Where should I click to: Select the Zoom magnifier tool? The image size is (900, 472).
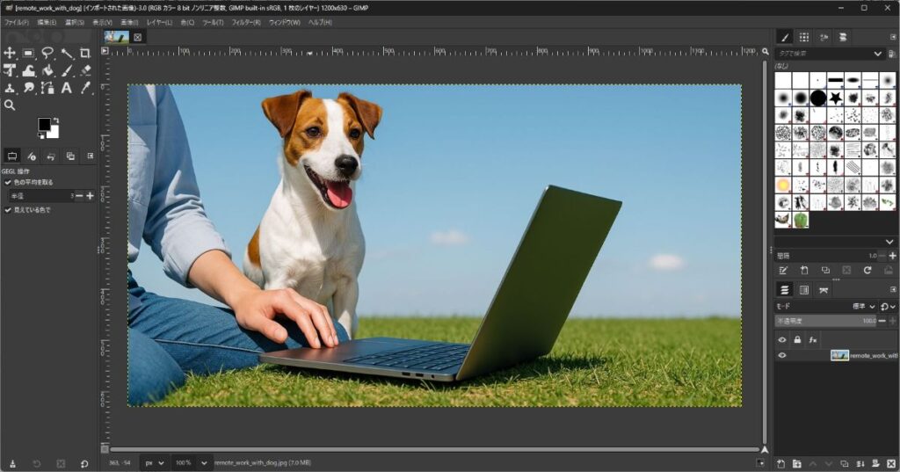(10, 105)
